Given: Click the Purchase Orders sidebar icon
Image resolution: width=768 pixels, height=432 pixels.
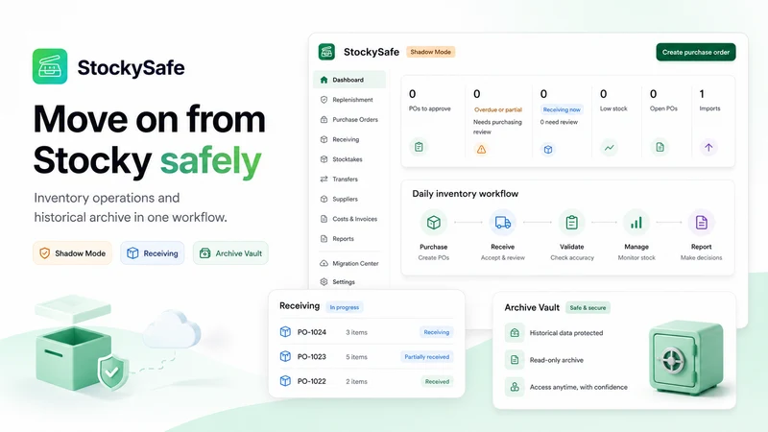Looking at the screenshot, I should pyautogui.click(x=324, y=119).
